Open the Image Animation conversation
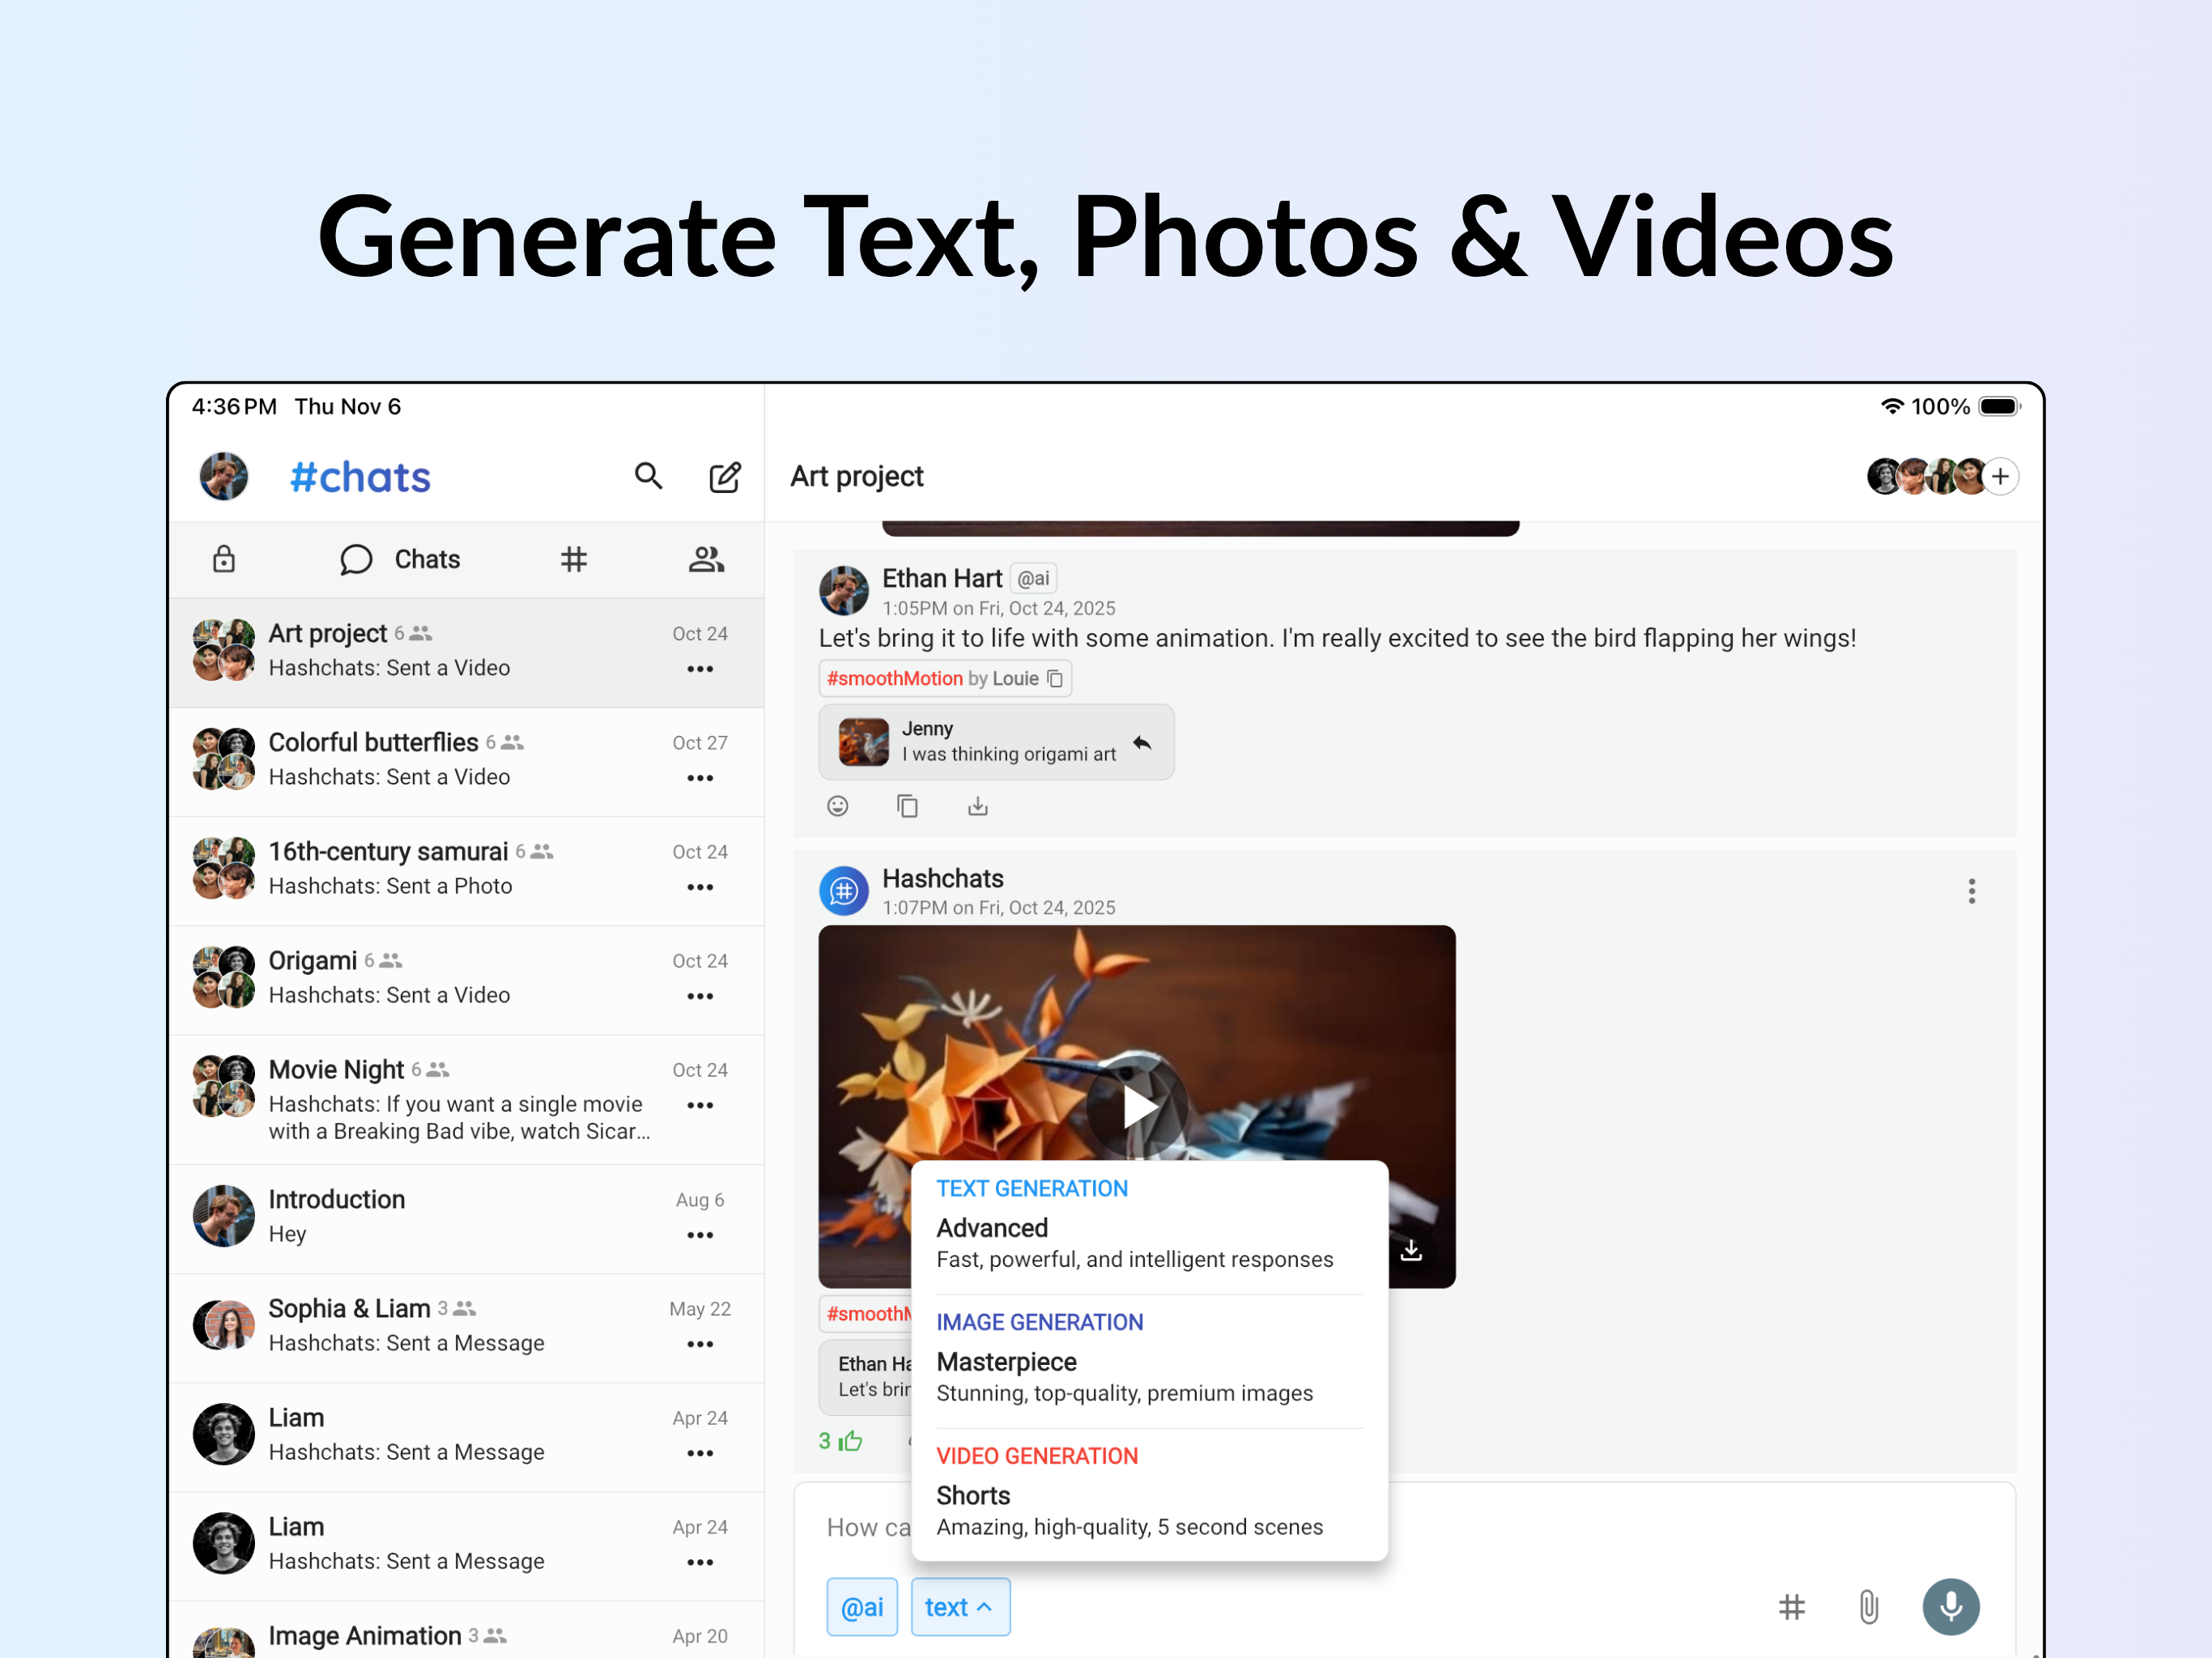Image resolution: width=2212 pixels, height=1658 pixels. (x=466, y=1630)
